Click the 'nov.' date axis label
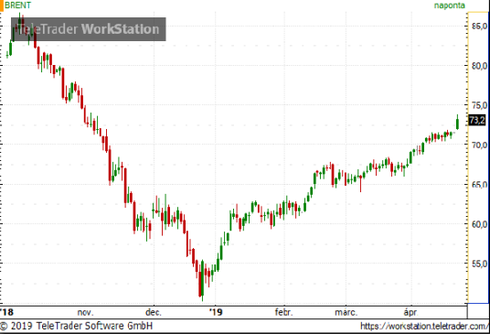The image size is (490, 334). coord(85,312)
